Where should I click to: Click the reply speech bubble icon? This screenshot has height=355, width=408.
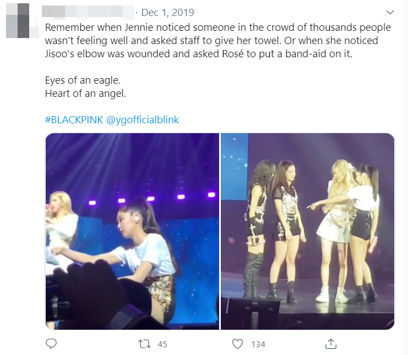(51, 344)
